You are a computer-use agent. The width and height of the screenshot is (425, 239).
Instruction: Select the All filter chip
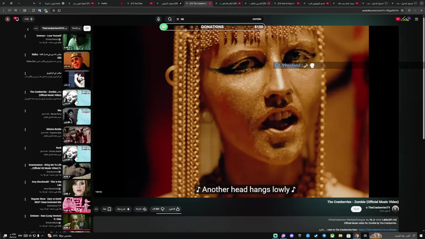click(87, 28)
